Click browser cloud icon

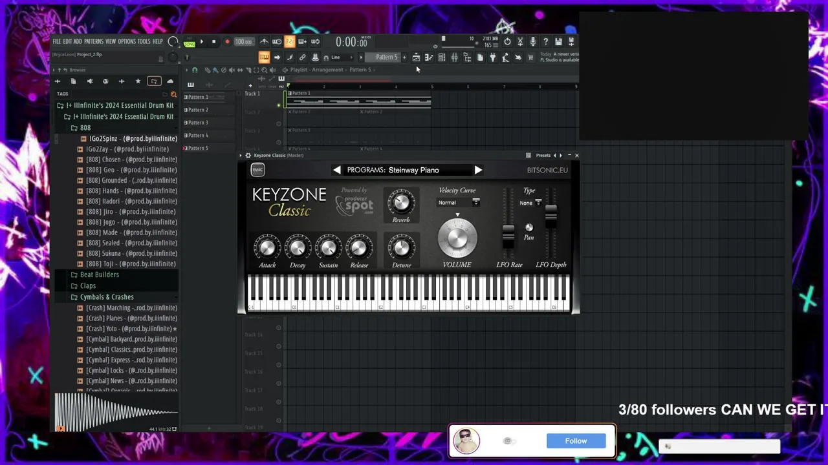(x=170, y=81)
